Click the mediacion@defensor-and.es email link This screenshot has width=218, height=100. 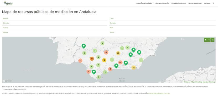[x=159, y=93]
